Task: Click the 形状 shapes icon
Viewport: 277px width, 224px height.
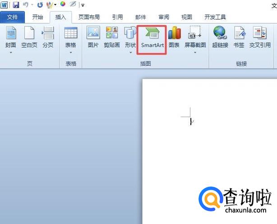Action: (130, 37)
